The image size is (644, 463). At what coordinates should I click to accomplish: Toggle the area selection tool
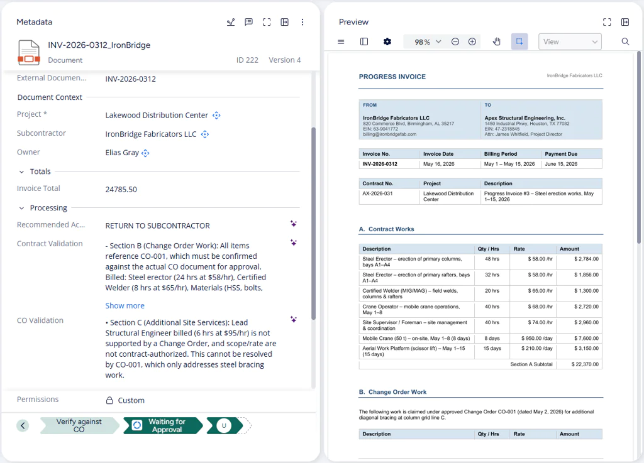519,42
